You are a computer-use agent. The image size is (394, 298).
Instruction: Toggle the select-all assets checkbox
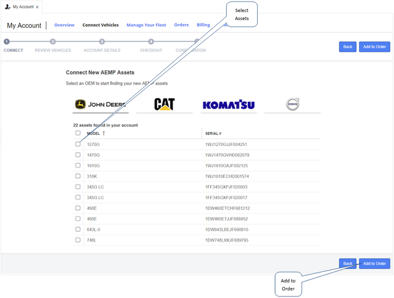(x=78, y=133)
